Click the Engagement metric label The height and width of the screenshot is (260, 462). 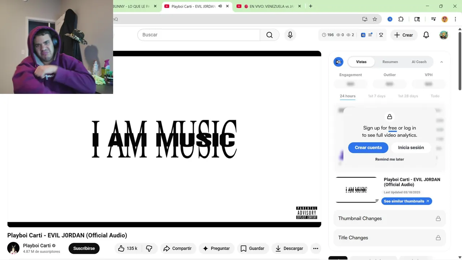point(350,75)
